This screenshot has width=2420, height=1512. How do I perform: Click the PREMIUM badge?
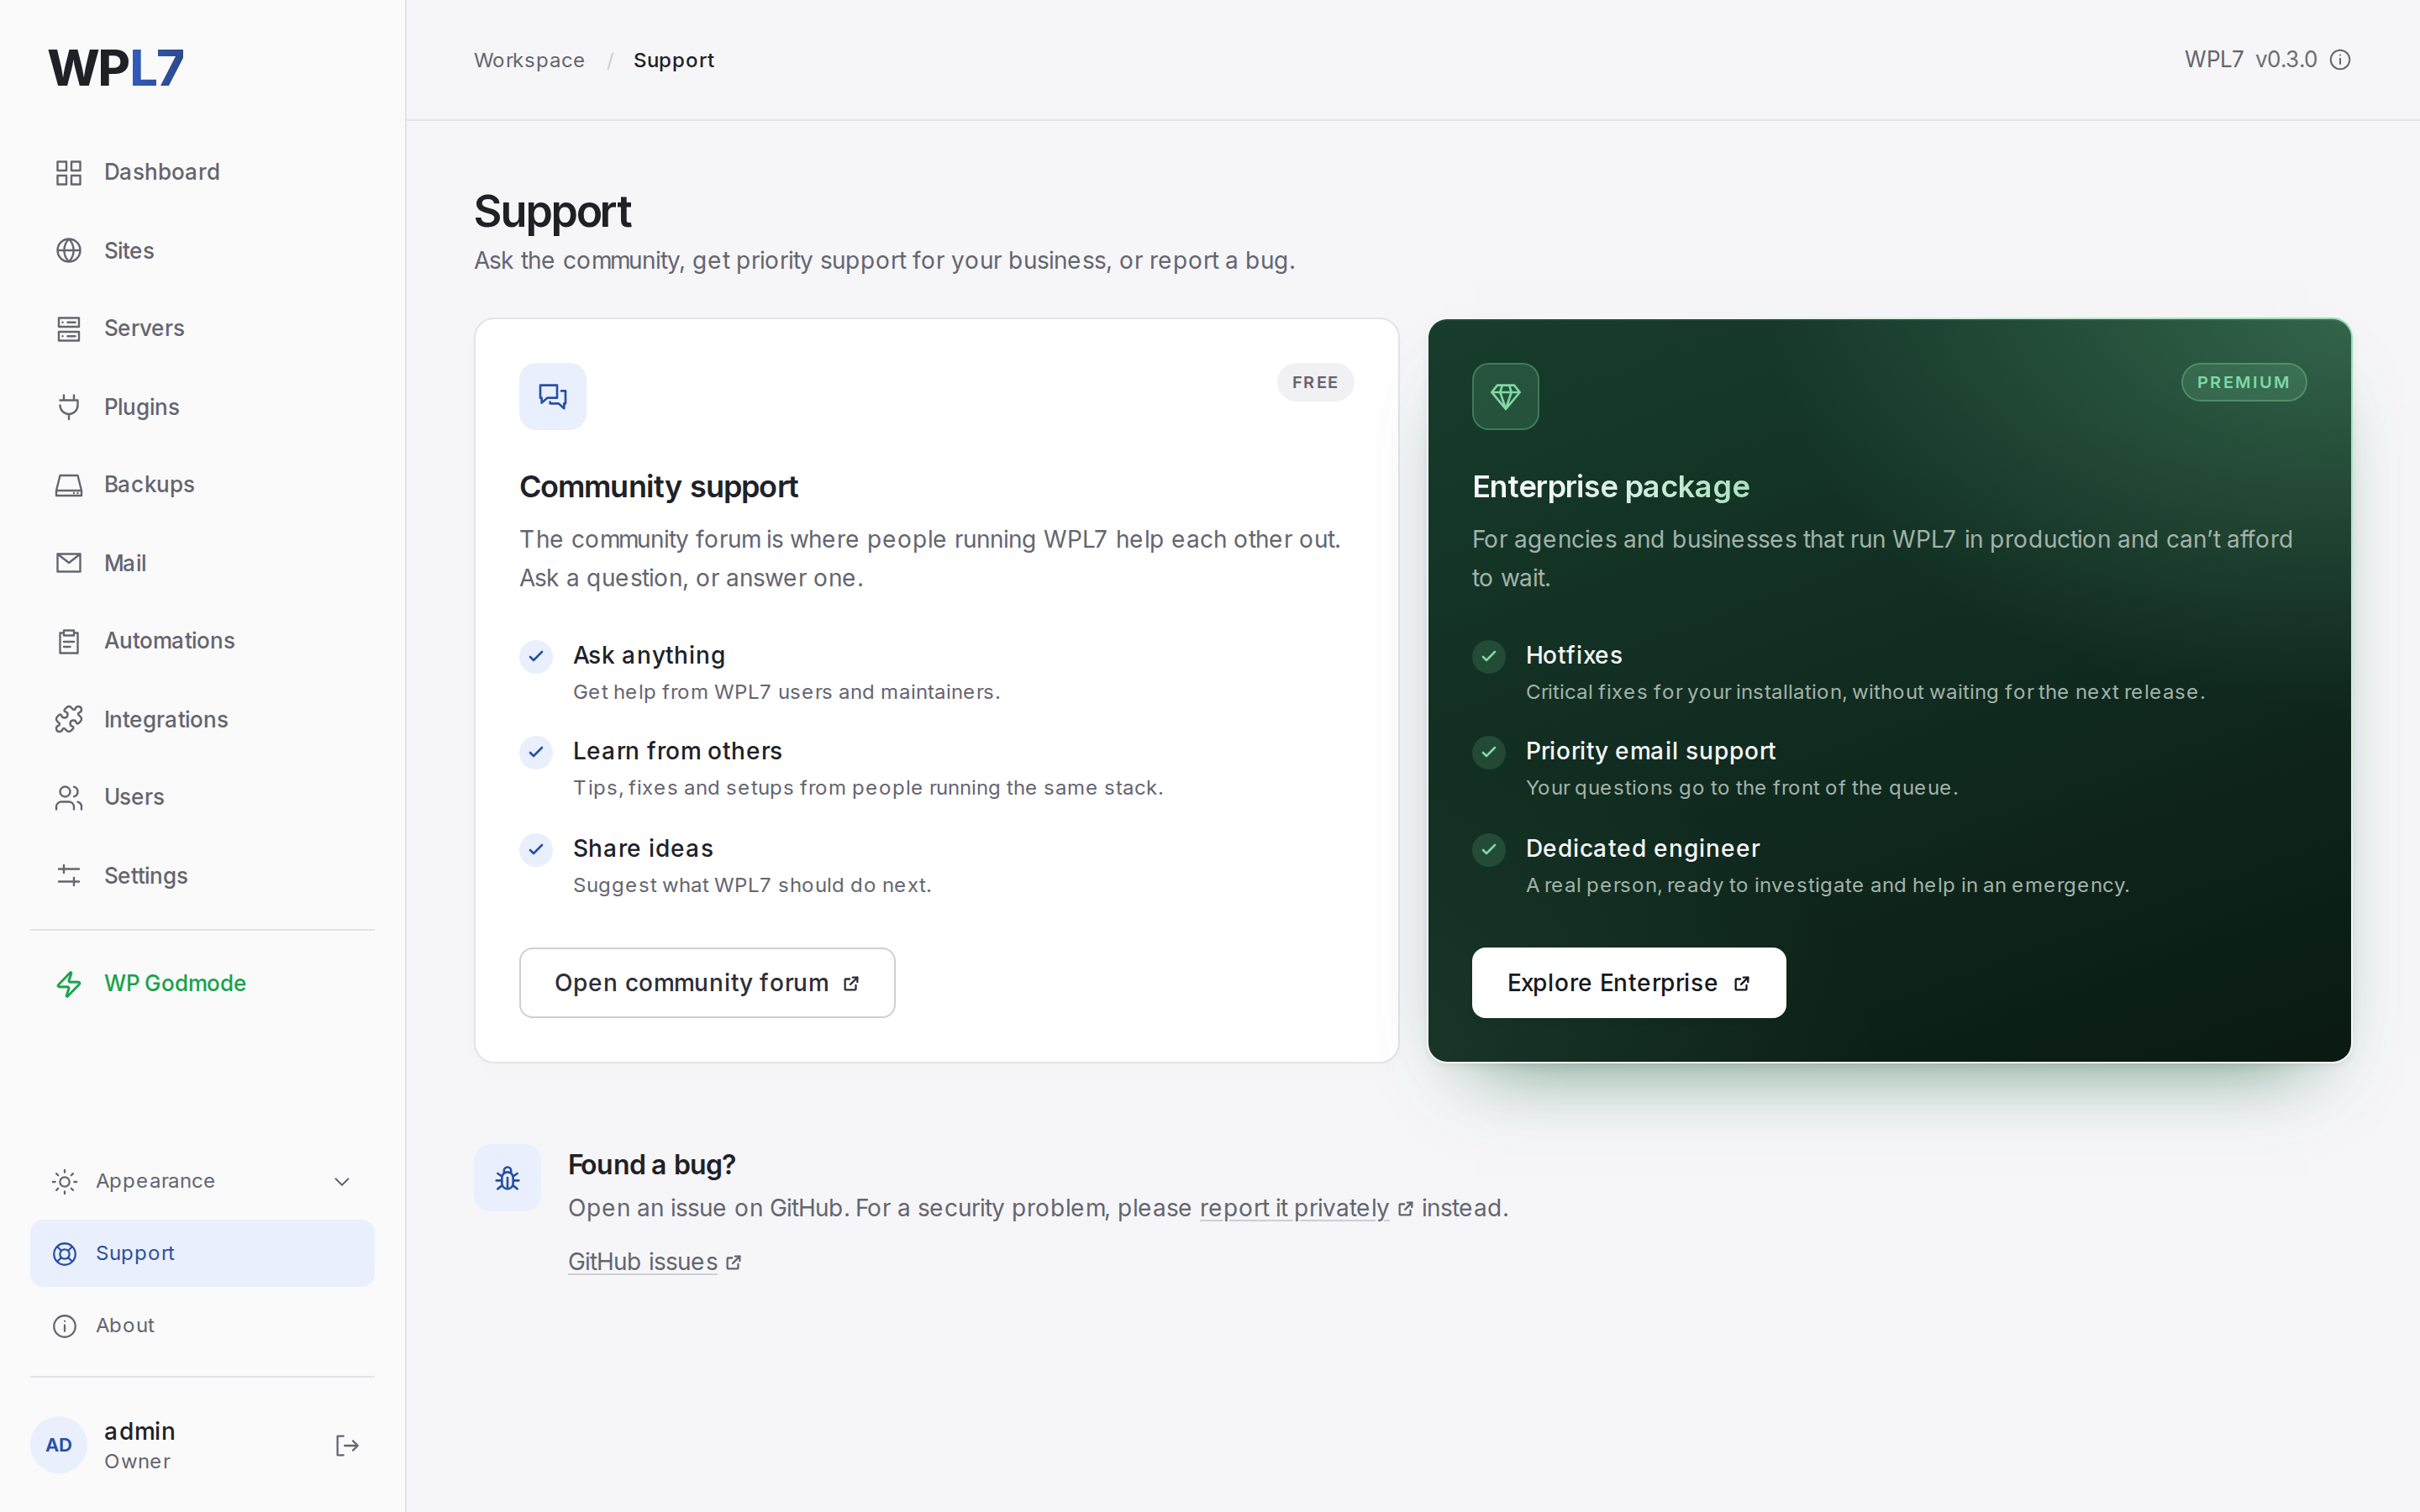[x=2243, y=382]
